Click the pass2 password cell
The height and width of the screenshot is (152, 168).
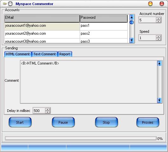[x=104, y=34]
